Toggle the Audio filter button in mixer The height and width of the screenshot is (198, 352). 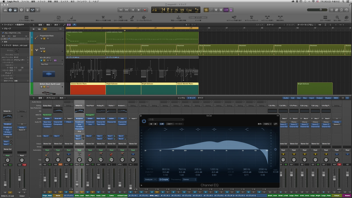[x=285, y=98]
